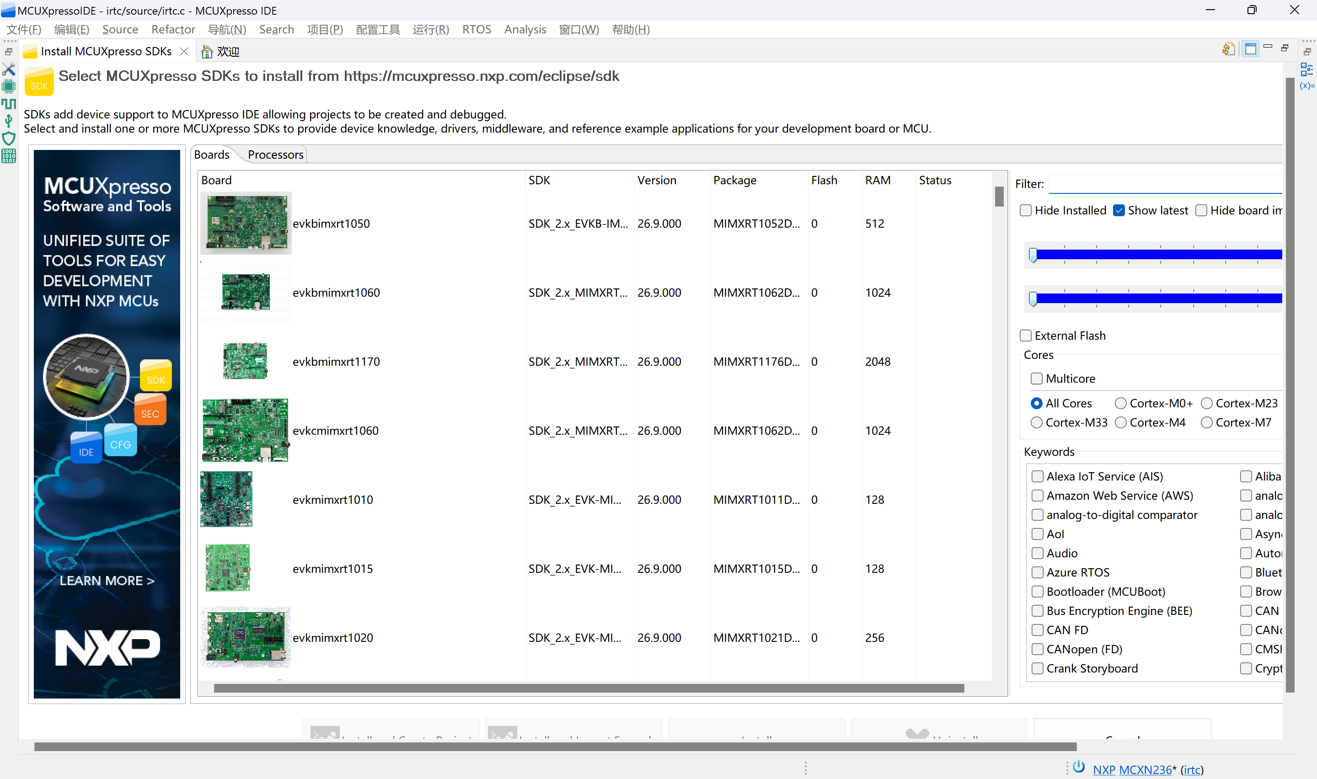Open the Peripherals tool USB icon

(x=9, y=121)
